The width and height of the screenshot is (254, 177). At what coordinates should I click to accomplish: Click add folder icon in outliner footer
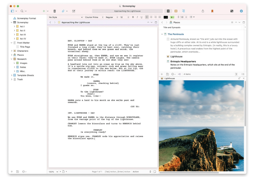click(x=167, y=74)
